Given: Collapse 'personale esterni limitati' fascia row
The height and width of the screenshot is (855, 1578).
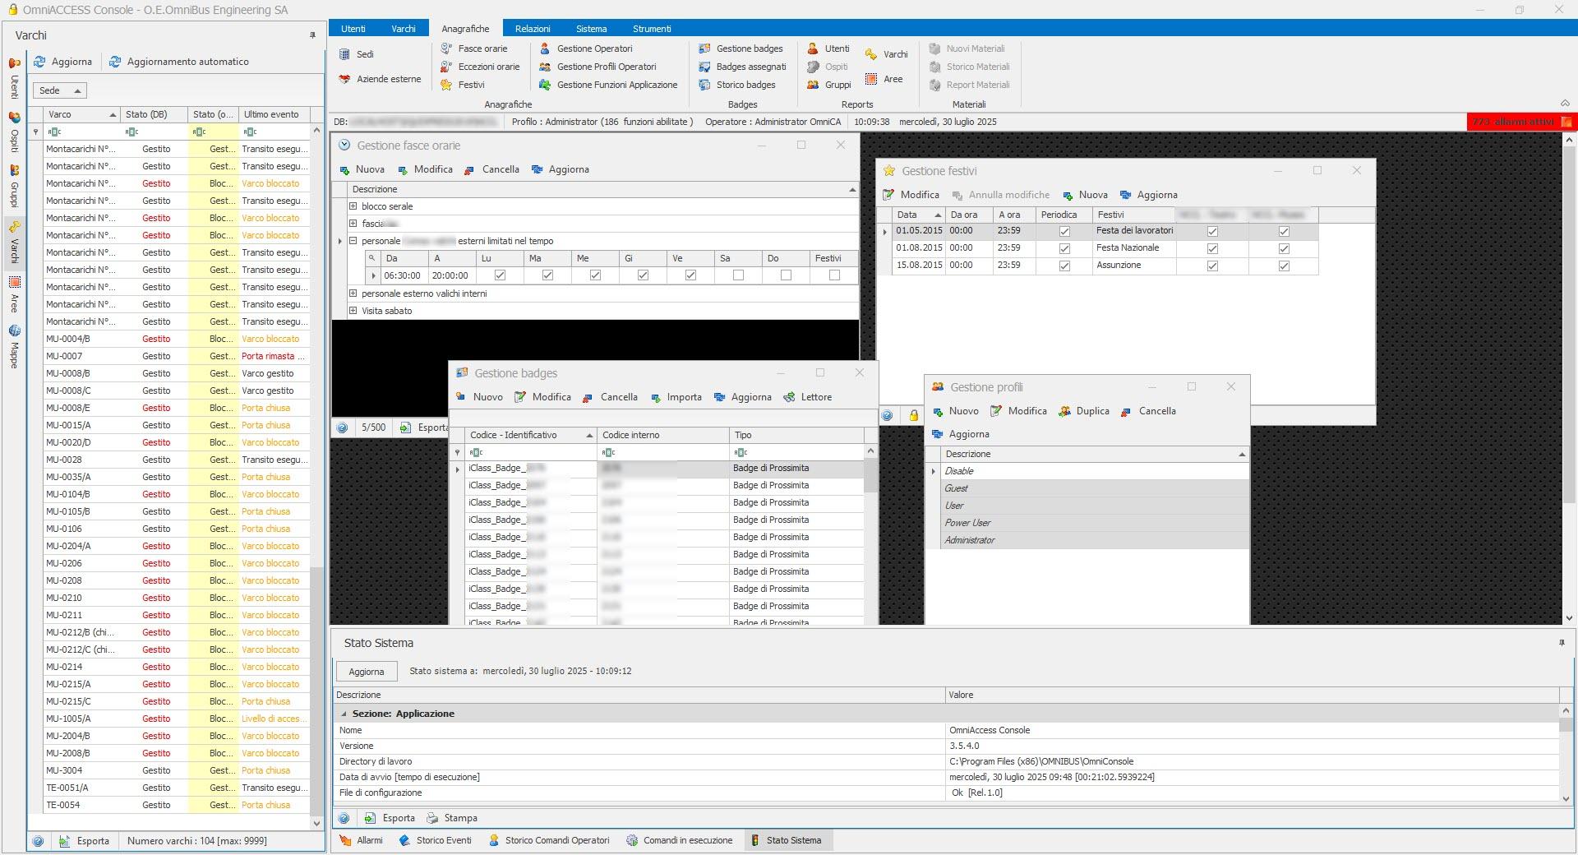Looking at the screenshot, I should point(353,241).
